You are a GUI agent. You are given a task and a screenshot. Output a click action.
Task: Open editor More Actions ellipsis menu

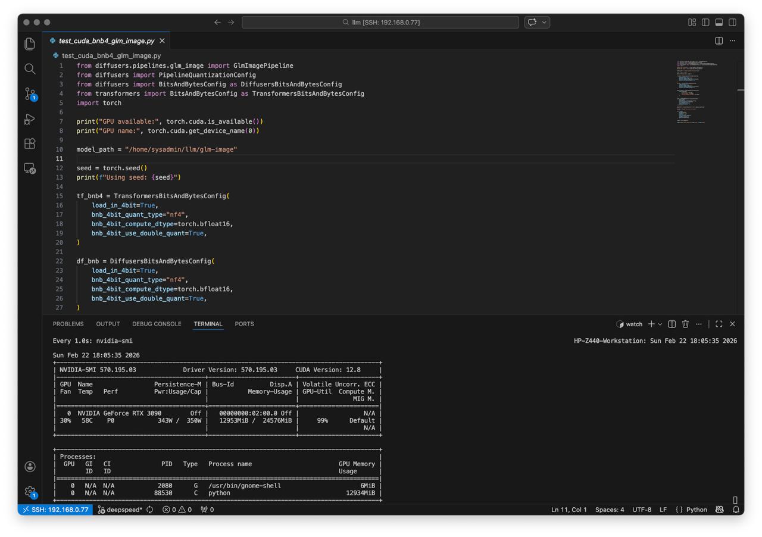732,41
